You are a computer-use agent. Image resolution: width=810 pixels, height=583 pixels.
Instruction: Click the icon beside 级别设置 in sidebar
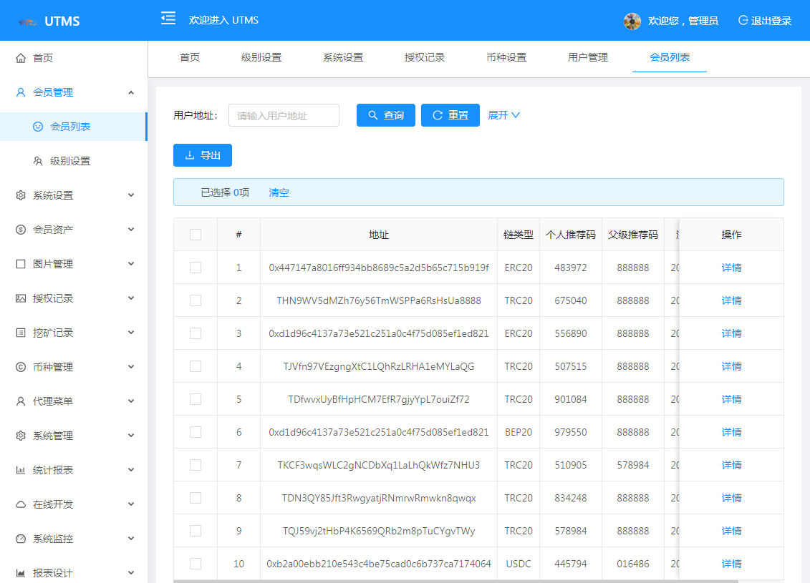click(x=38, y=161)
